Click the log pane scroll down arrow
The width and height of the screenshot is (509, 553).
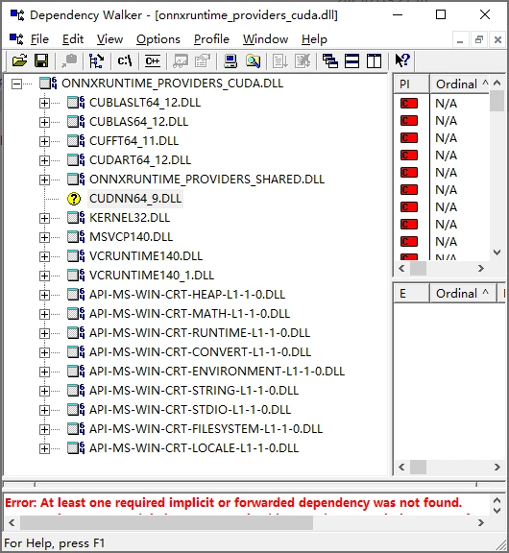pos(497,511)
